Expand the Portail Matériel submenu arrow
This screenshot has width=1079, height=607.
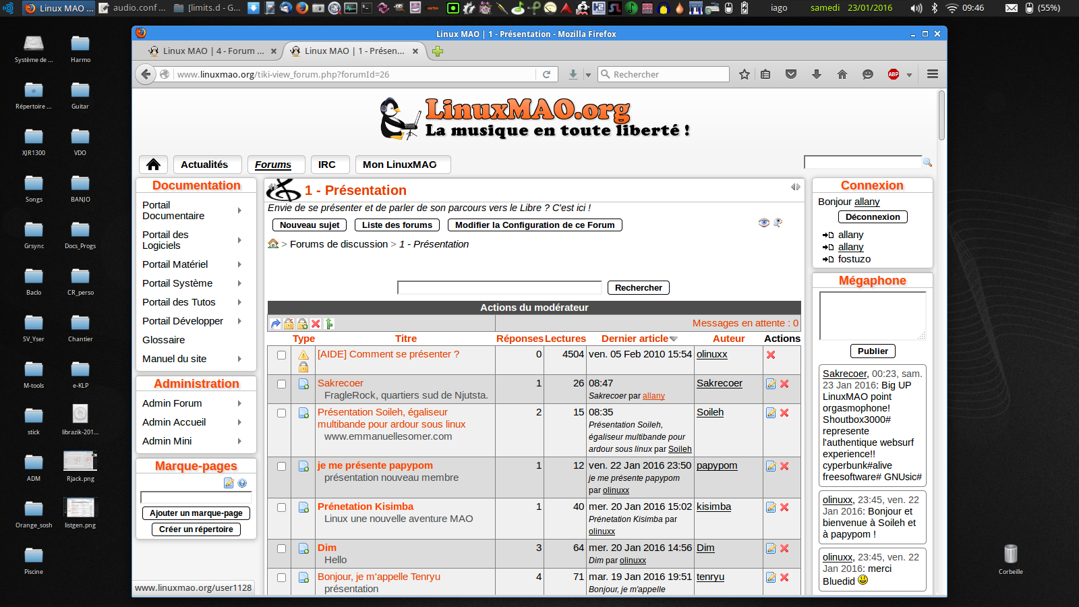coord(239,264)
